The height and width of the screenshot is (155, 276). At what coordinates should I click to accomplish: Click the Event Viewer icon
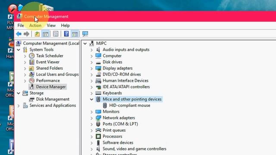31,62
